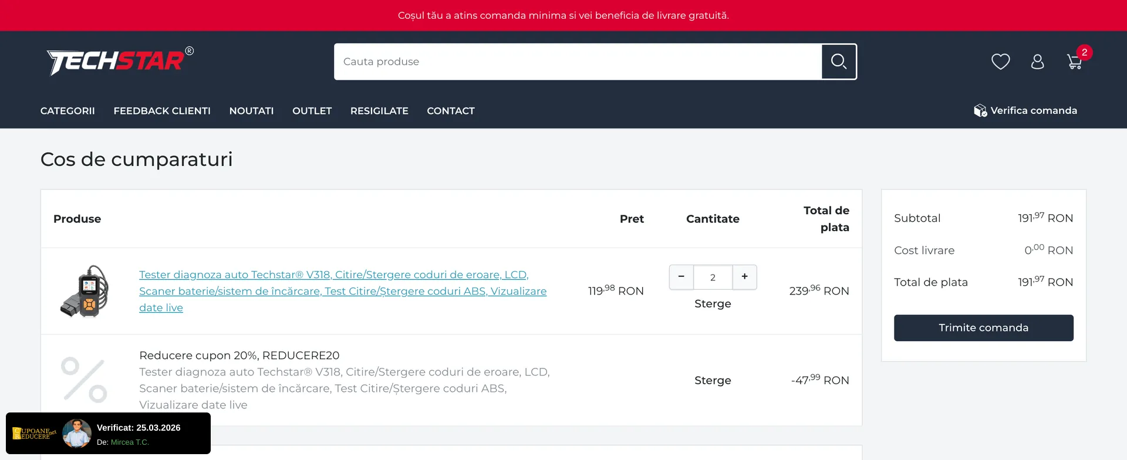Open the CATEGORII menu
This screenshot has height=460, width=1127.
point(68,111)
